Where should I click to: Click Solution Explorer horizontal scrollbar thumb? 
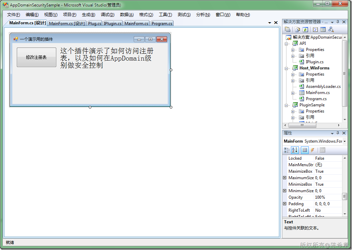click(x=302, y=125)
